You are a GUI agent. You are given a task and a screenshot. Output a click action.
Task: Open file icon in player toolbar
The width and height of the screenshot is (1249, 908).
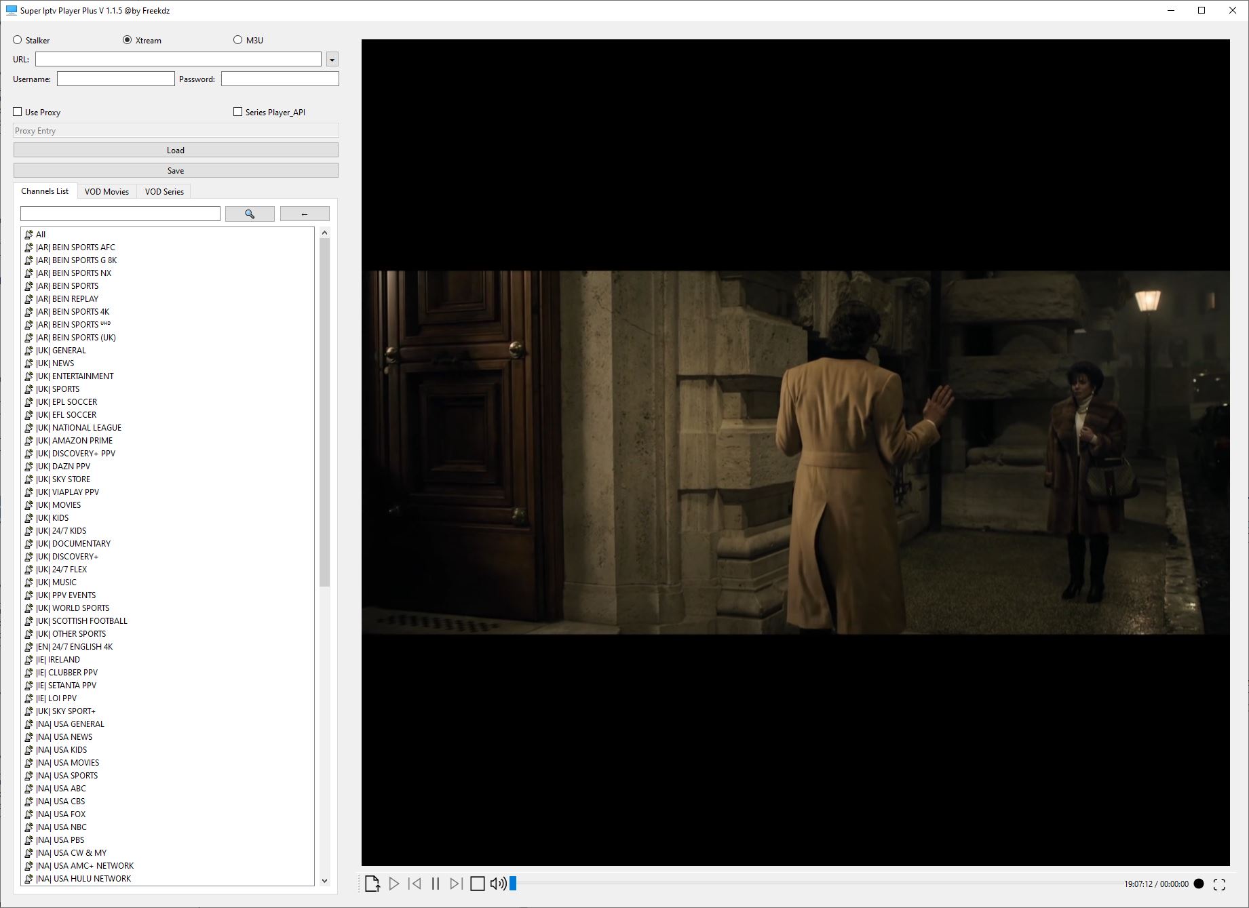[x=372, y=884]
